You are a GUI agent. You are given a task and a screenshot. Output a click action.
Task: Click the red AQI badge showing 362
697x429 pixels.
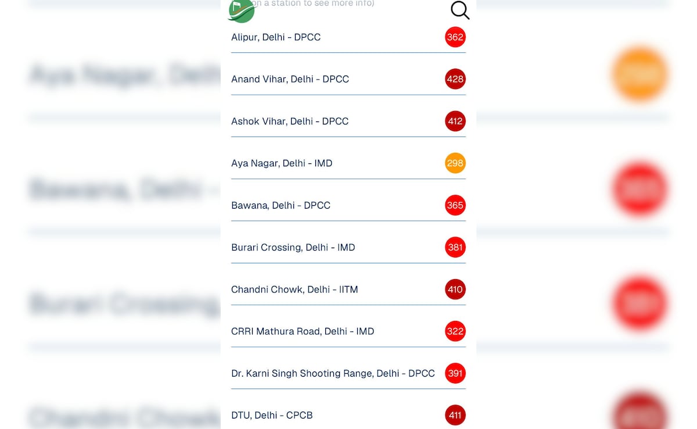tap(455, 37)
